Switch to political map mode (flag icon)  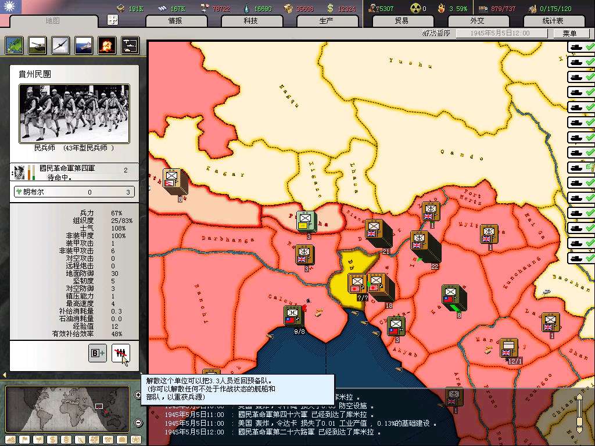pyautogui.click(x=24, y=440)
